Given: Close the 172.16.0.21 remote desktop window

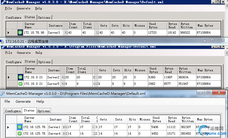Looking at the screenshot, I should click(223, 40).
